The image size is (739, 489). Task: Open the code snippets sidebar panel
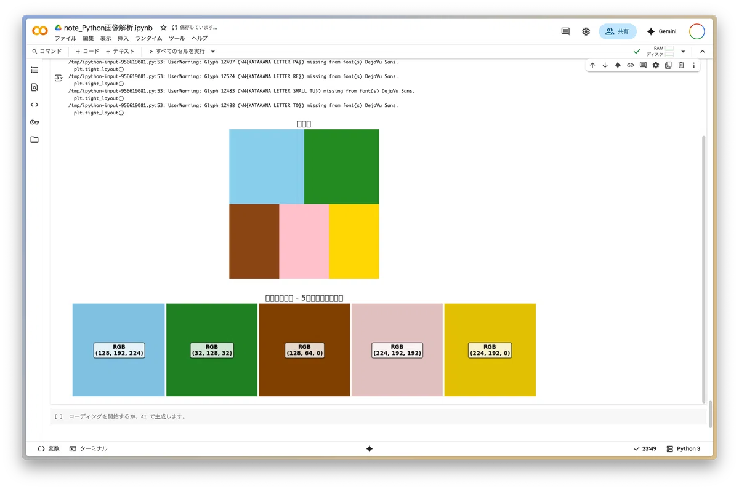click(34, 105)
